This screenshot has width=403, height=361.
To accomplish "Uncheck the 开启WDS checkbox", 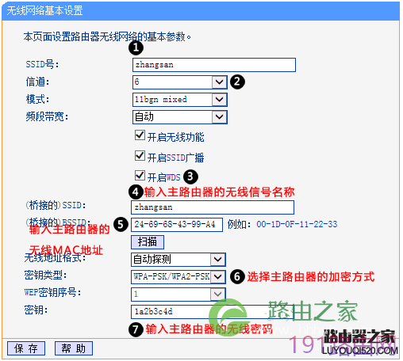I will [x=140, y=175].
